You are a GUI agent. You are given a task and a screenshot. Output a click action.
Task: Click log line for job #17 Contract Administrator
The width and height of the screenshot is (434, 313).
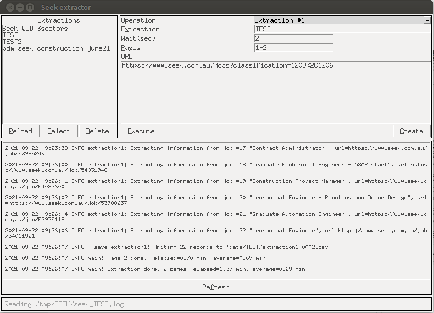pyautogui.click(x=216, y=151)
